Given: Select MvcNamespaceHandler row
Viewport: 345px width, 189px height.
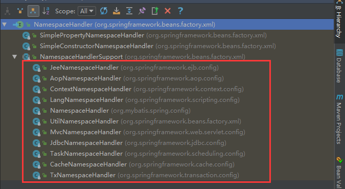Looking at the screenshot, I should click(x=139, y=132).
